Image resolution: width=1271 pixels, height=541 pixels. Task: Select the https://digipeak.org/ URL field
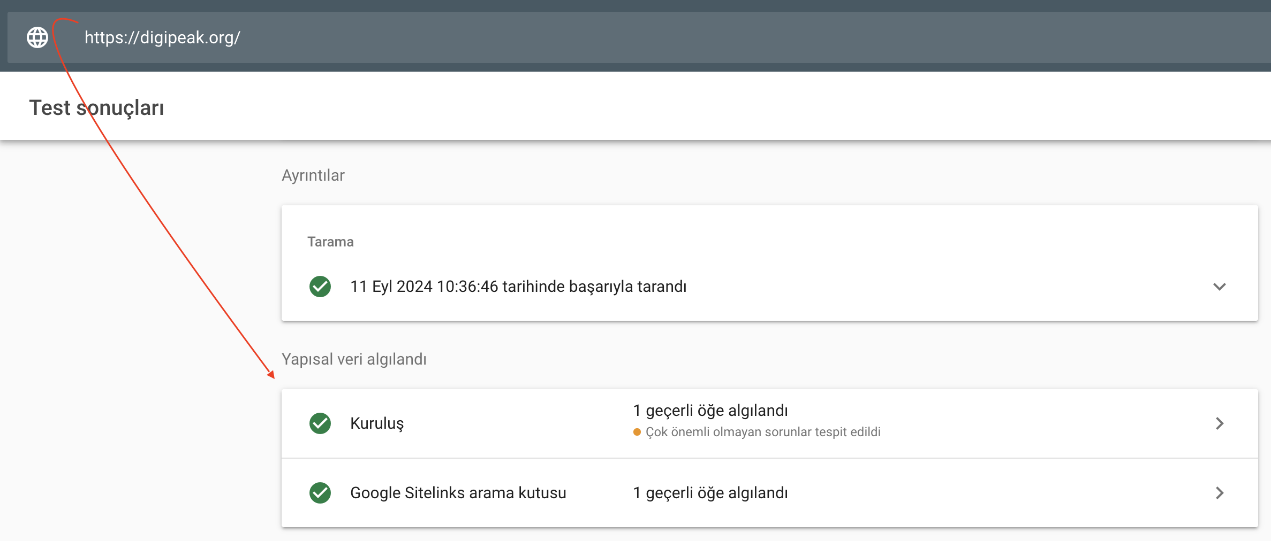click(639, 37)
